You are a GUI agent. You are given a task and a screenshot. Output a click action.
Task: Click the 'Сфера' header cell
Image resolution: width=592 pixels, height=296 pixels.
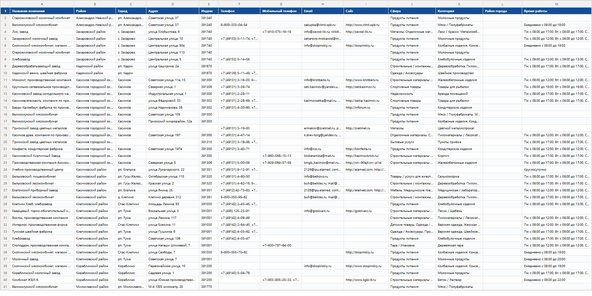[x=412, y=11]
